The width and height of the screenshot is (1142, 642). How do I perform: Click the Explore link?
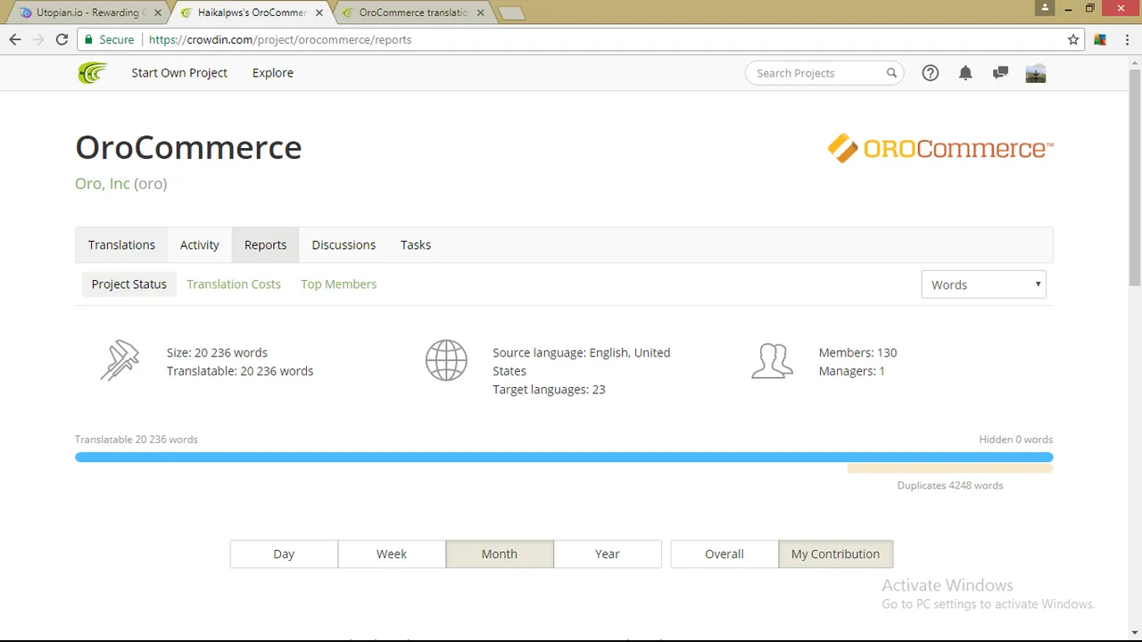273,73
